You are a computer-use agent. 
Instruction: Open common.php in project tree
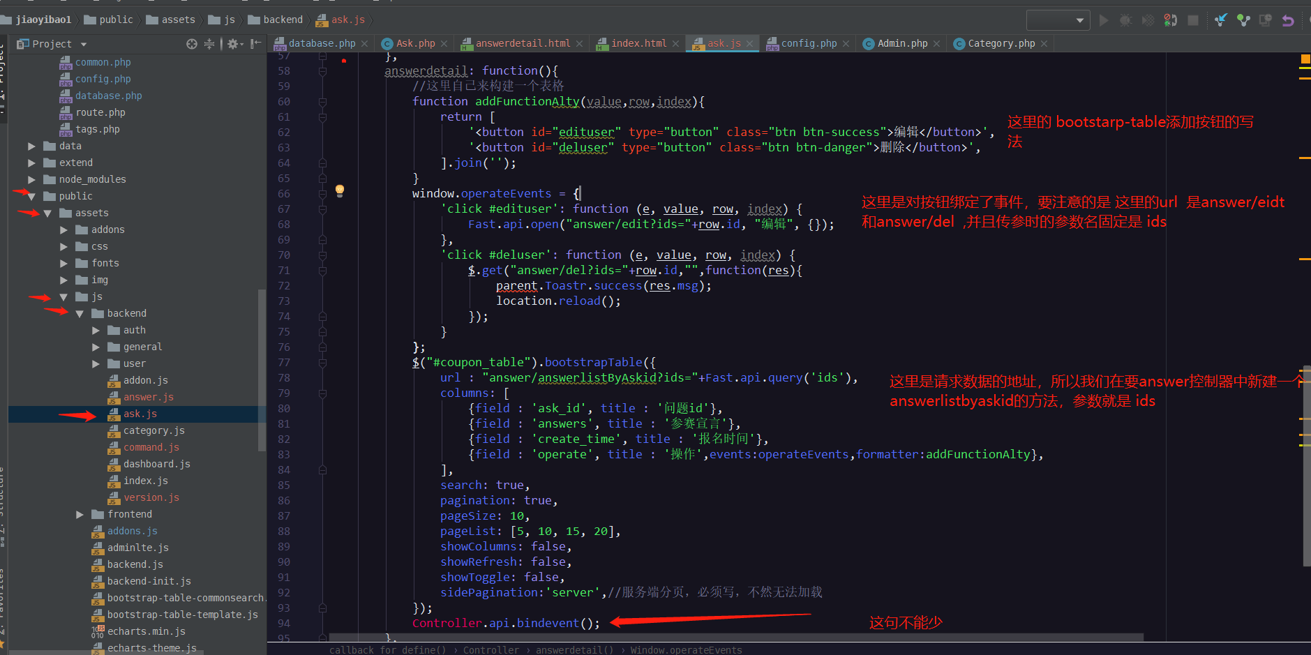[103, 63]
